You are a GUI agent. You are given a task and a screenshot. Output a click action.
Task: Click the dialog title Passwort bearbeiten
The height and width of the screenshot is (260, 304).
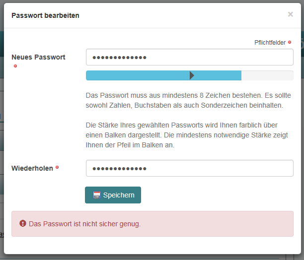click(x=45, y=15)
